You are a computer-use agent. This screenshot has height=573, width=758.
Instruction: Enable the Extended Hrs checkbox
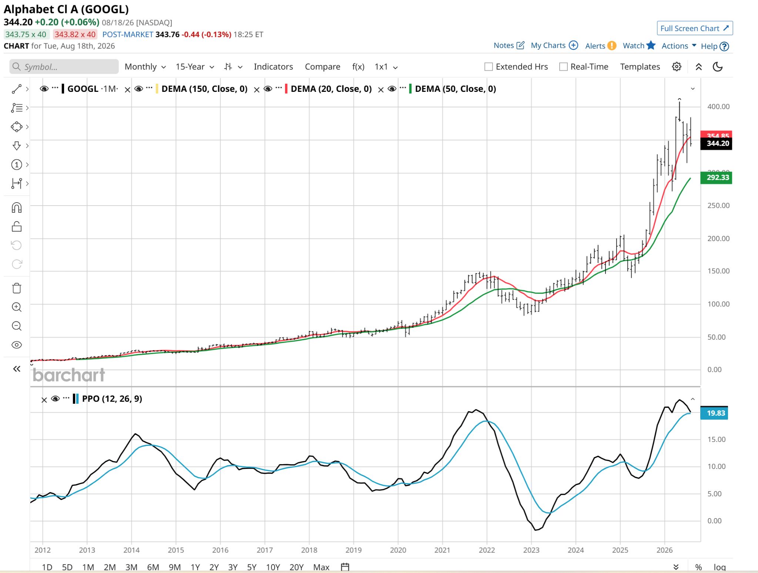point(489,67)
